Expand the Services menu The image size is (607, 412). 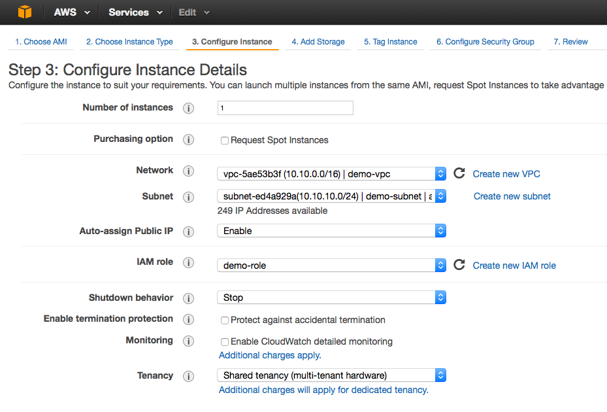coord(135,12)
